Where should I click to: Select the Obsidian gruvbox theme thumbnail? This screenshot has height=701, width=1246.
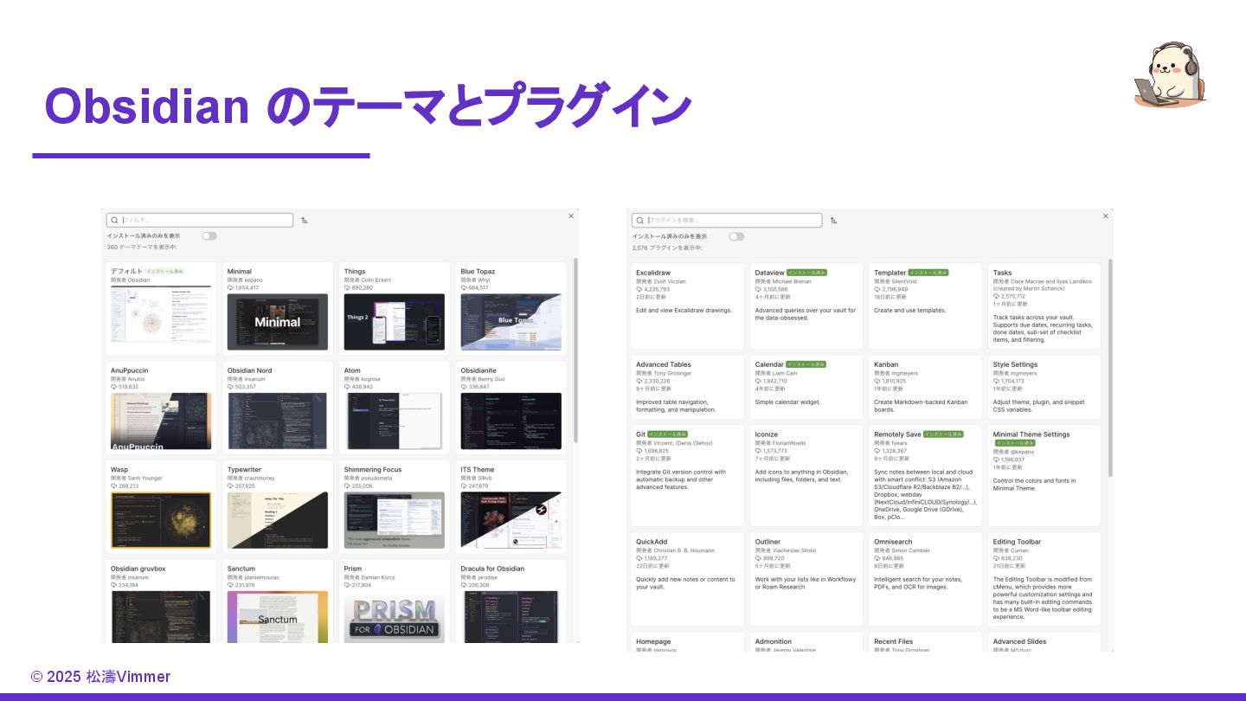tap(161, 616)
